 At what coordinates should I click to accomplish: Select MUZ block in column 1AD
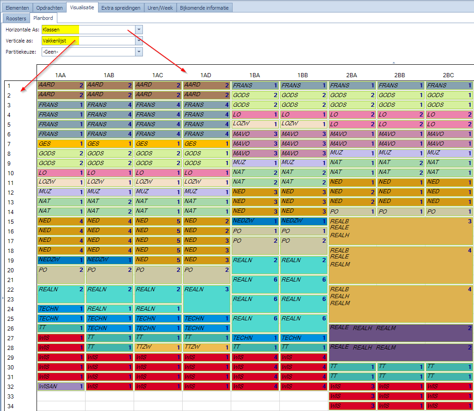pos(206,191)
